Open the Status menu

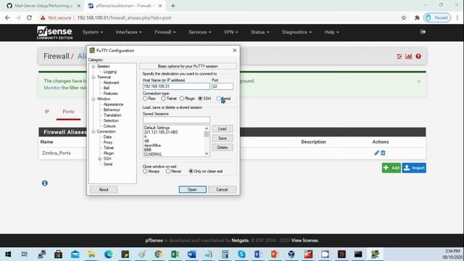[260, 32]
